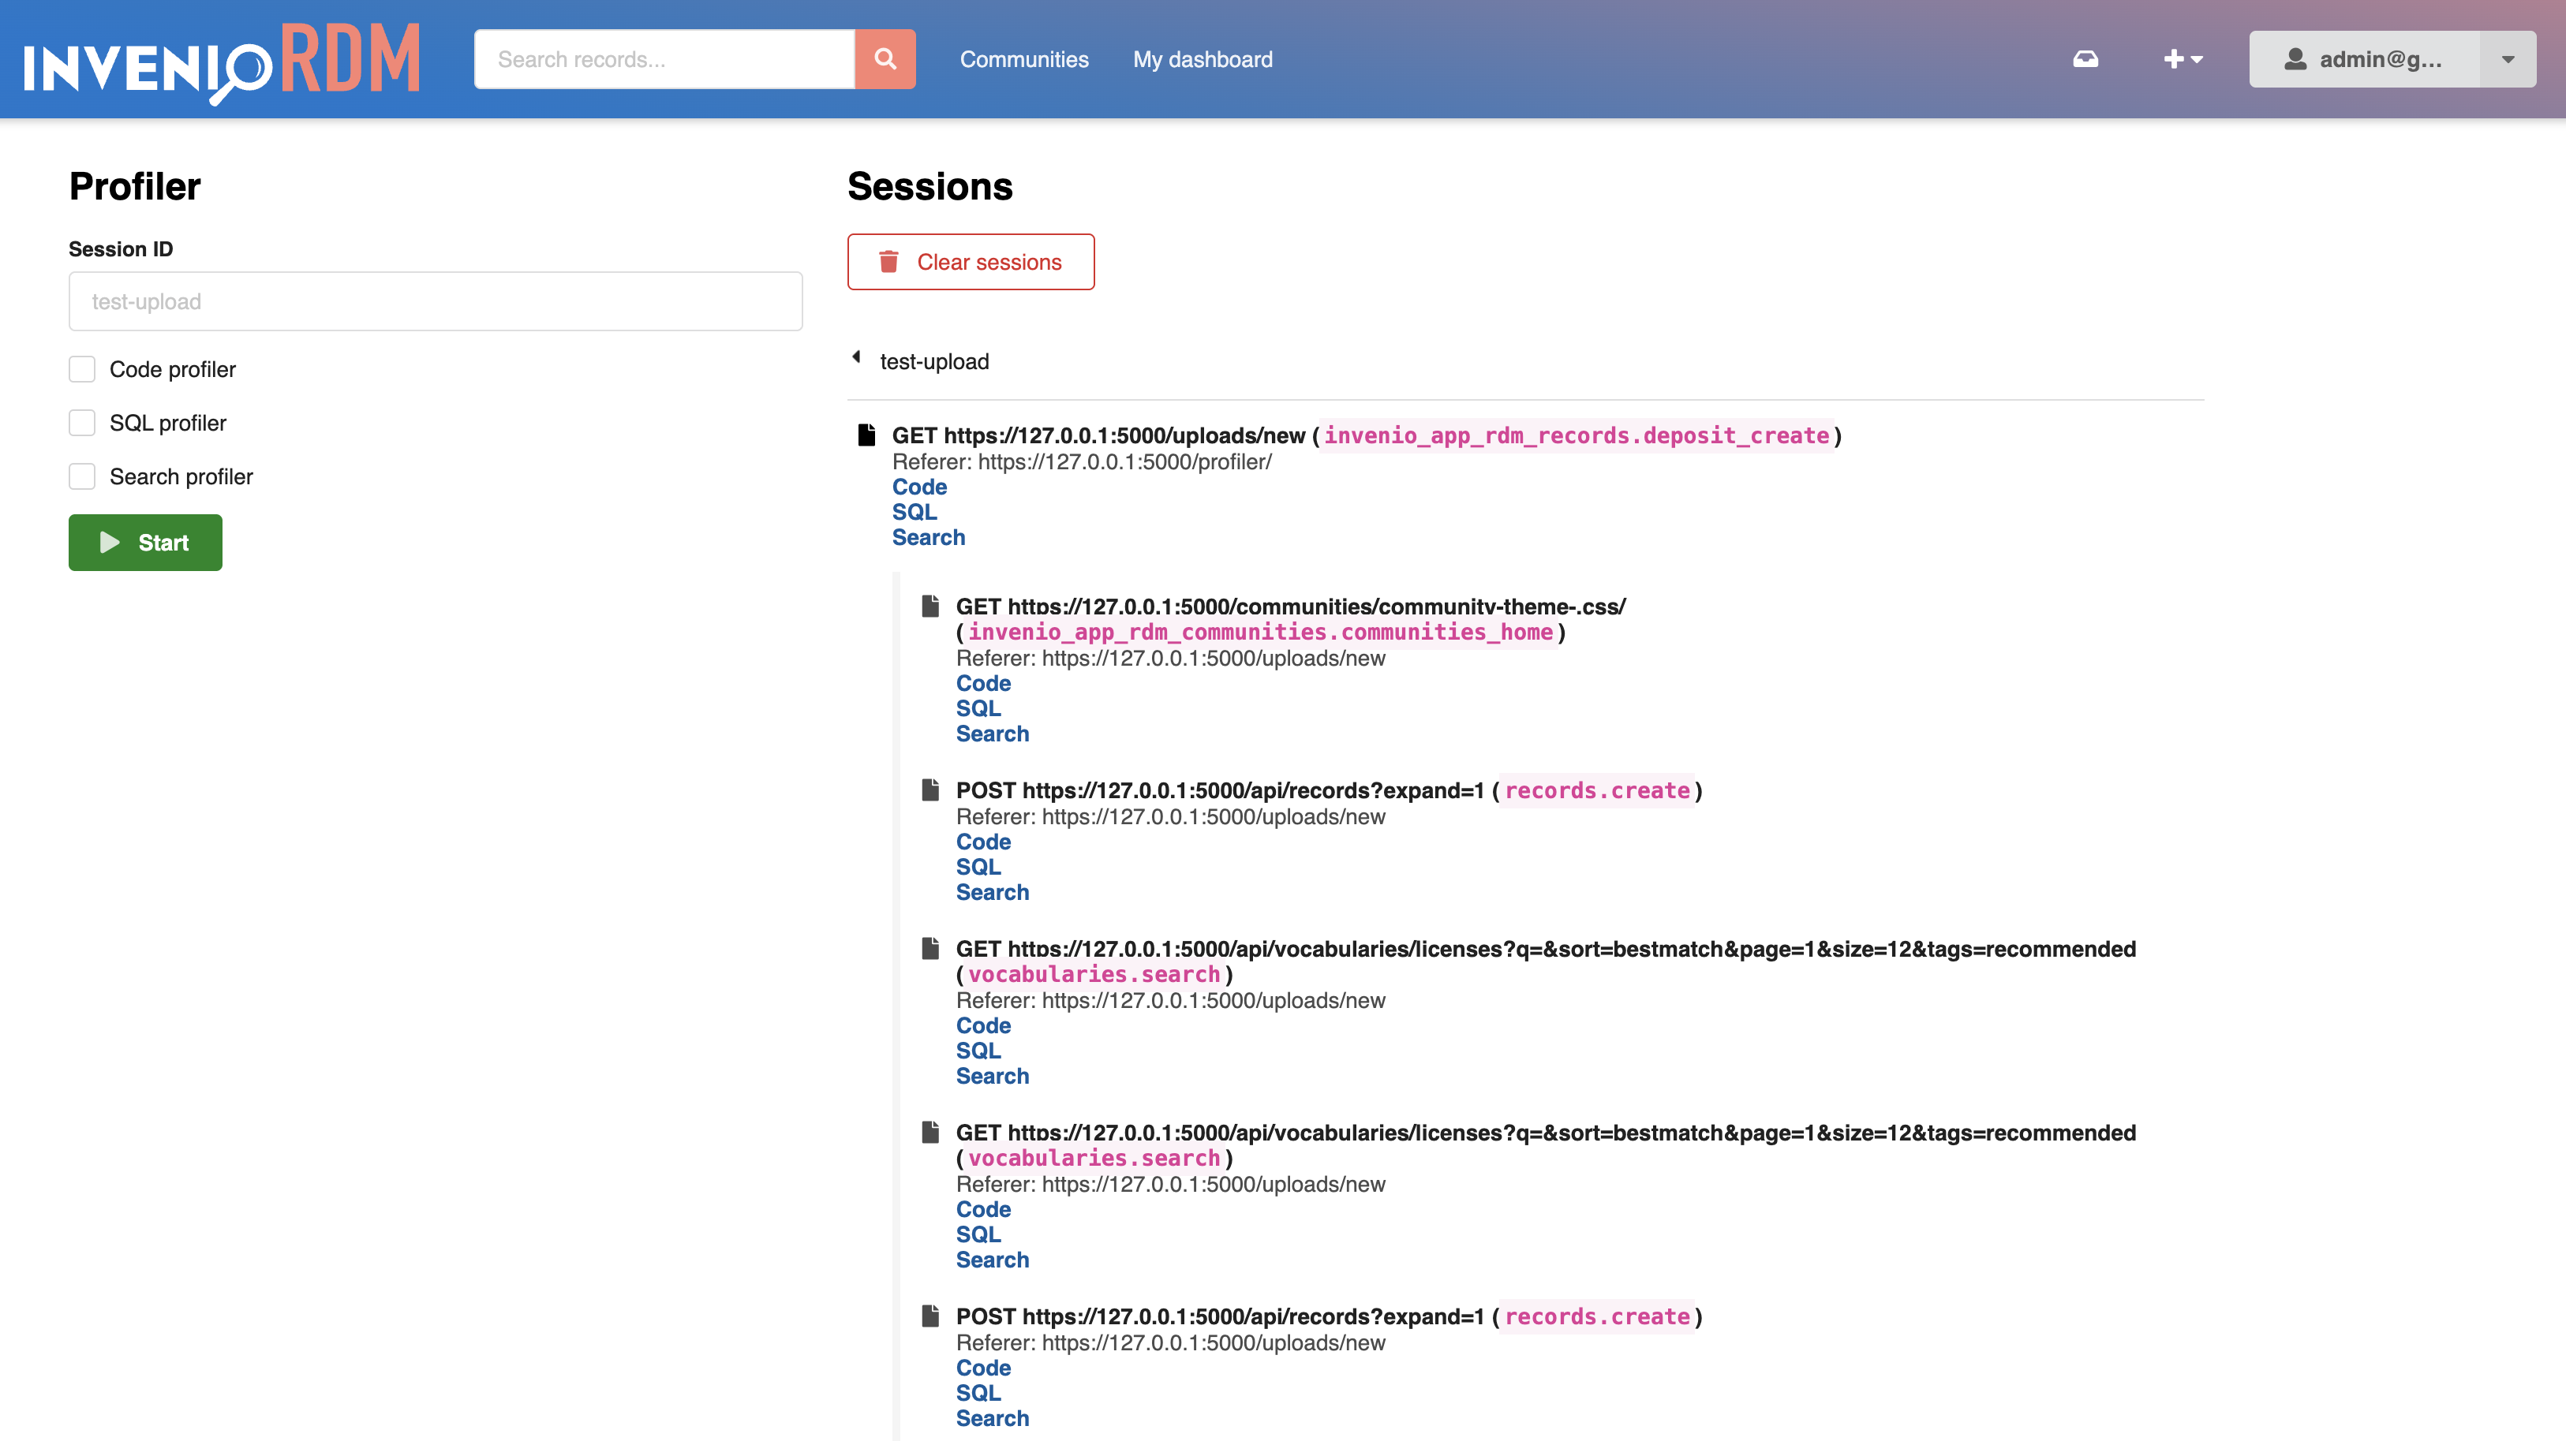Go to Communities
Image resolution: width=2566 pixels, height=1456 pixels.
[x=1024, y=59]
